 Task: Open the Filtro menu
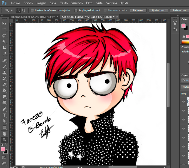point(89,3)
